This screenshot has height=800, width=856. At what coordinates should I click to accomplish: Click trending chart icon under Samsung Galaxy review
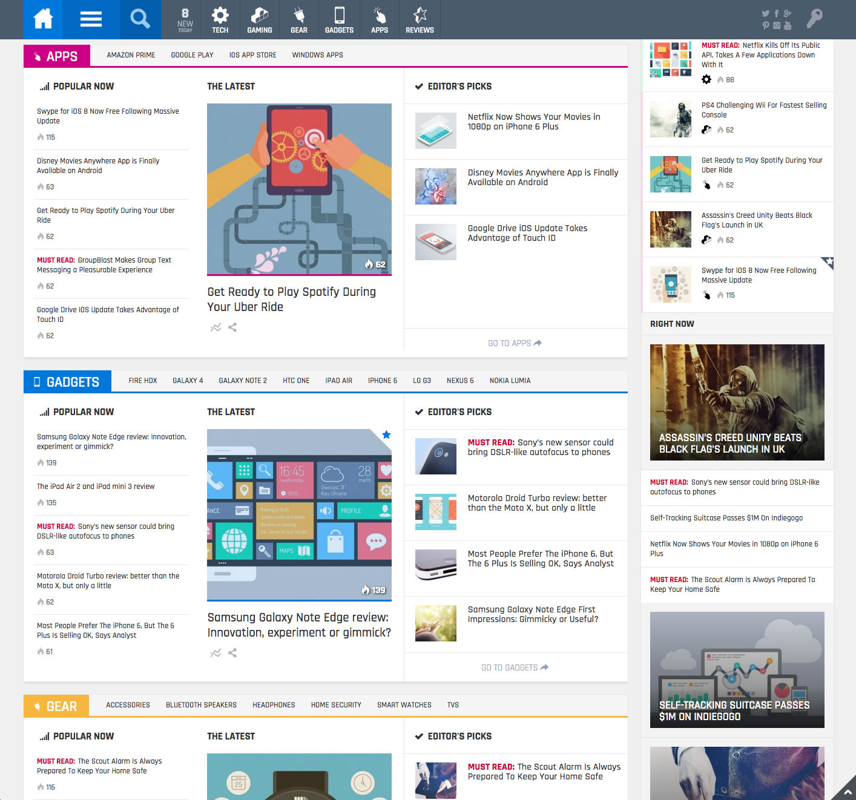pyautogui.click(x=216, y=653)
